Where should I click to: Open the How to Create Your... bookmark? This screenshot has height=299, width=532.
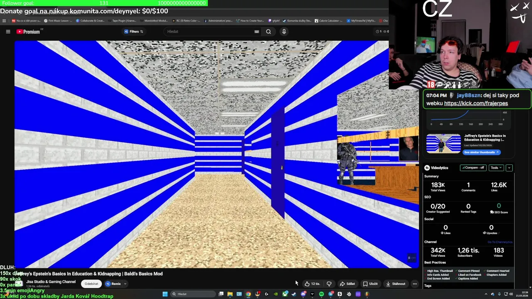(x=250, y=20)
